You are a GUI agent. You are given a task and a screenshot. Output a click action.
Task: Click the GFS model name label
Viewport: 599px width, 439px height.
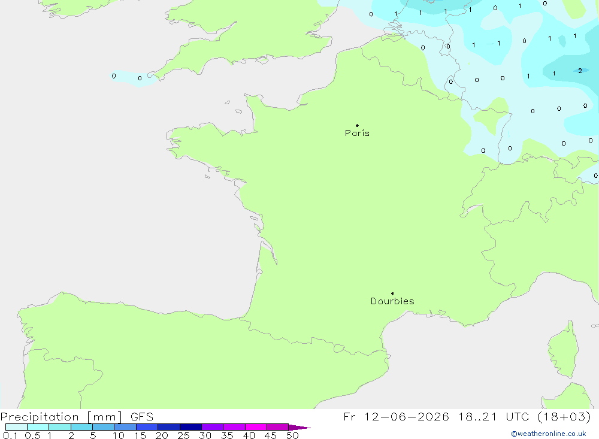click(142, 416)
